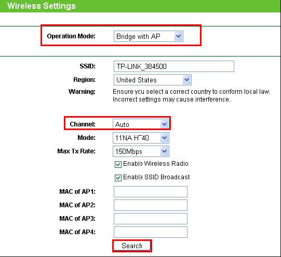The height and width of the screenshot is (257, 281).
Task: Open the Max Tx Rate dropdown
Action: [141, 151]
